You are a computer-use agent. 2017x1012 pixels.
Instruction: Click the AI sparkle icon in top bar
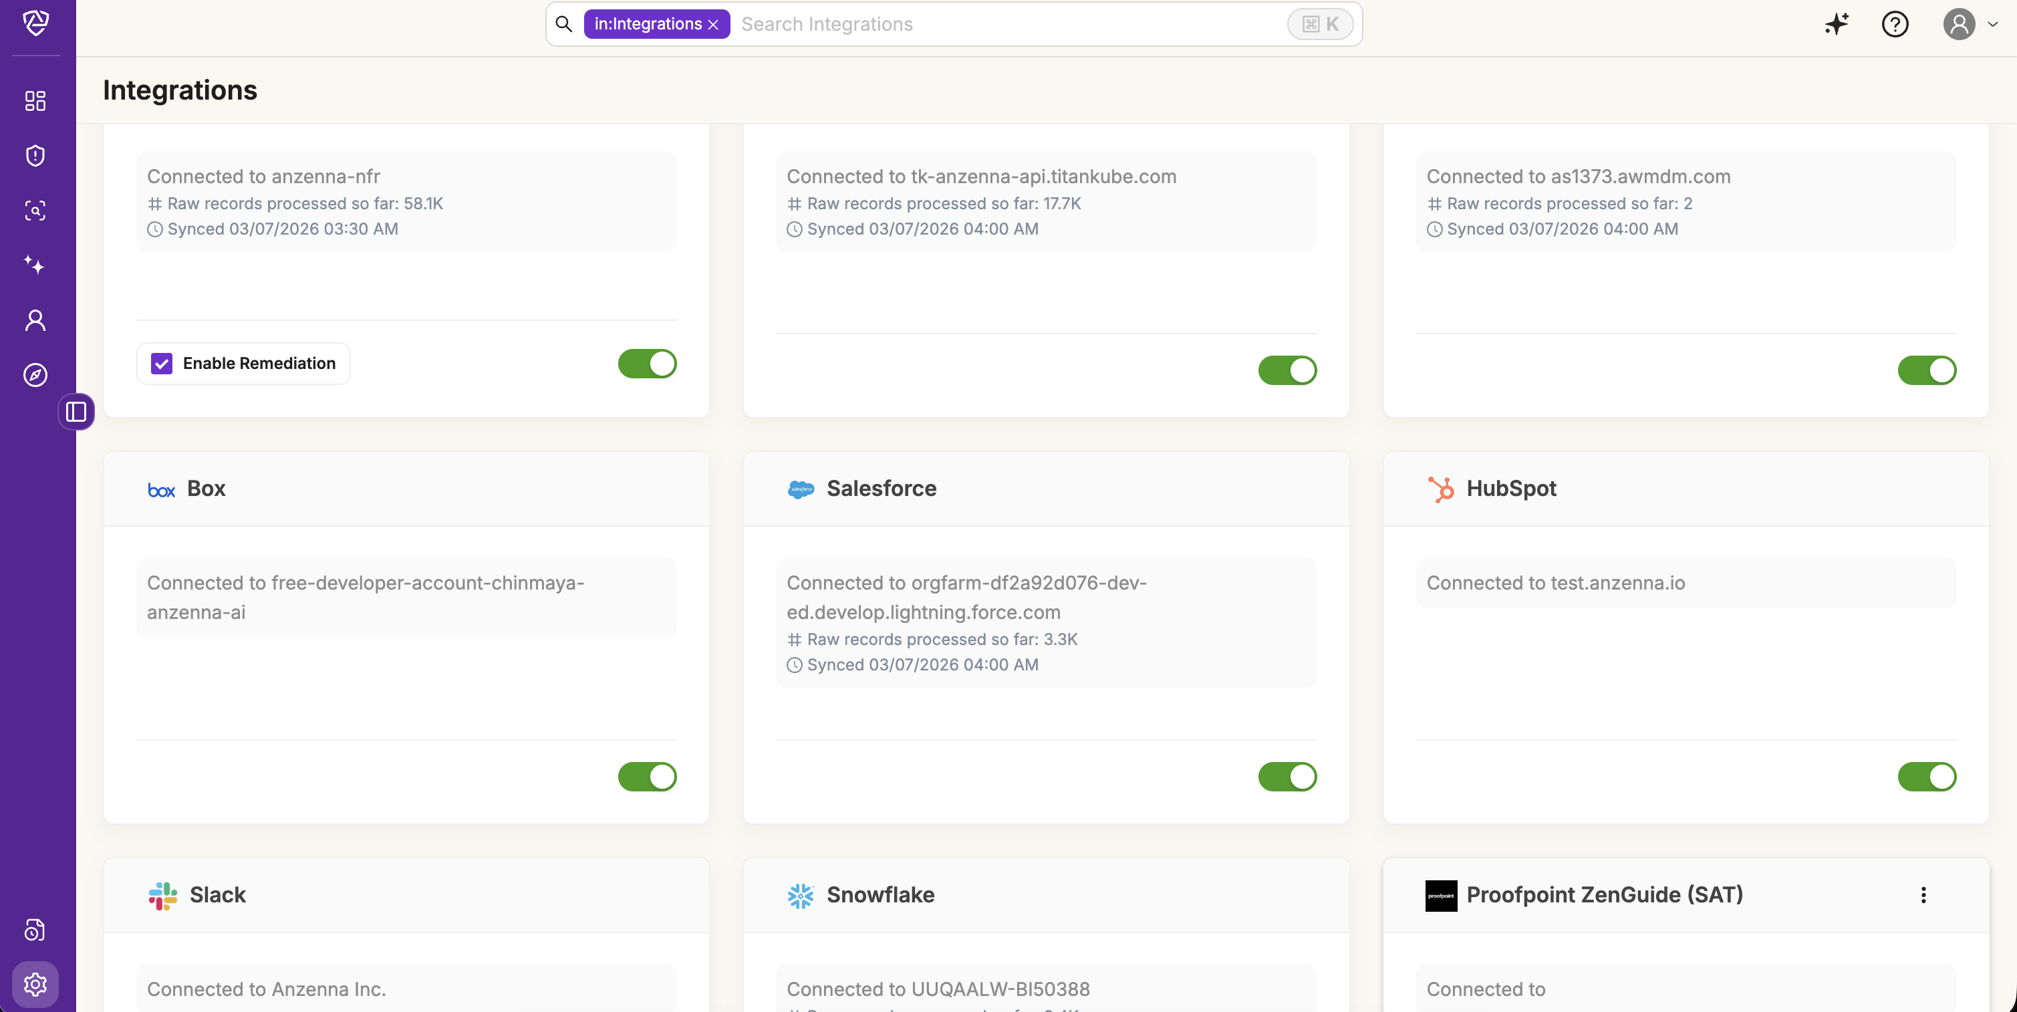coord(1836,24)
